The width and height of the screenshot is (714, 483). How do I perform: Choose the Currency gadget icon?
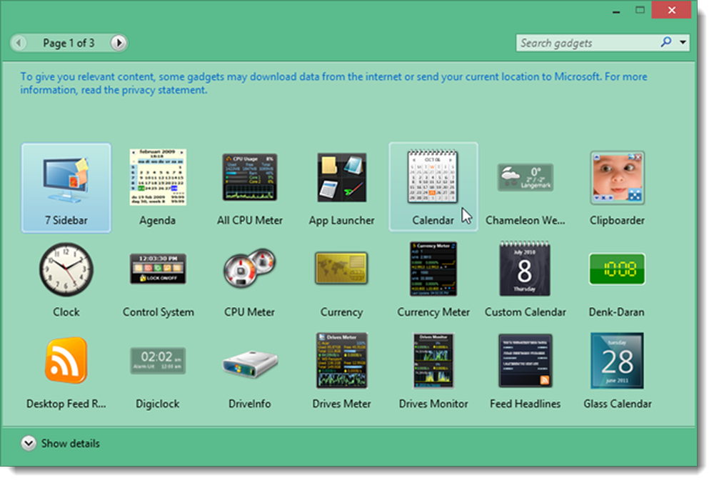click(x=341, y=269)
